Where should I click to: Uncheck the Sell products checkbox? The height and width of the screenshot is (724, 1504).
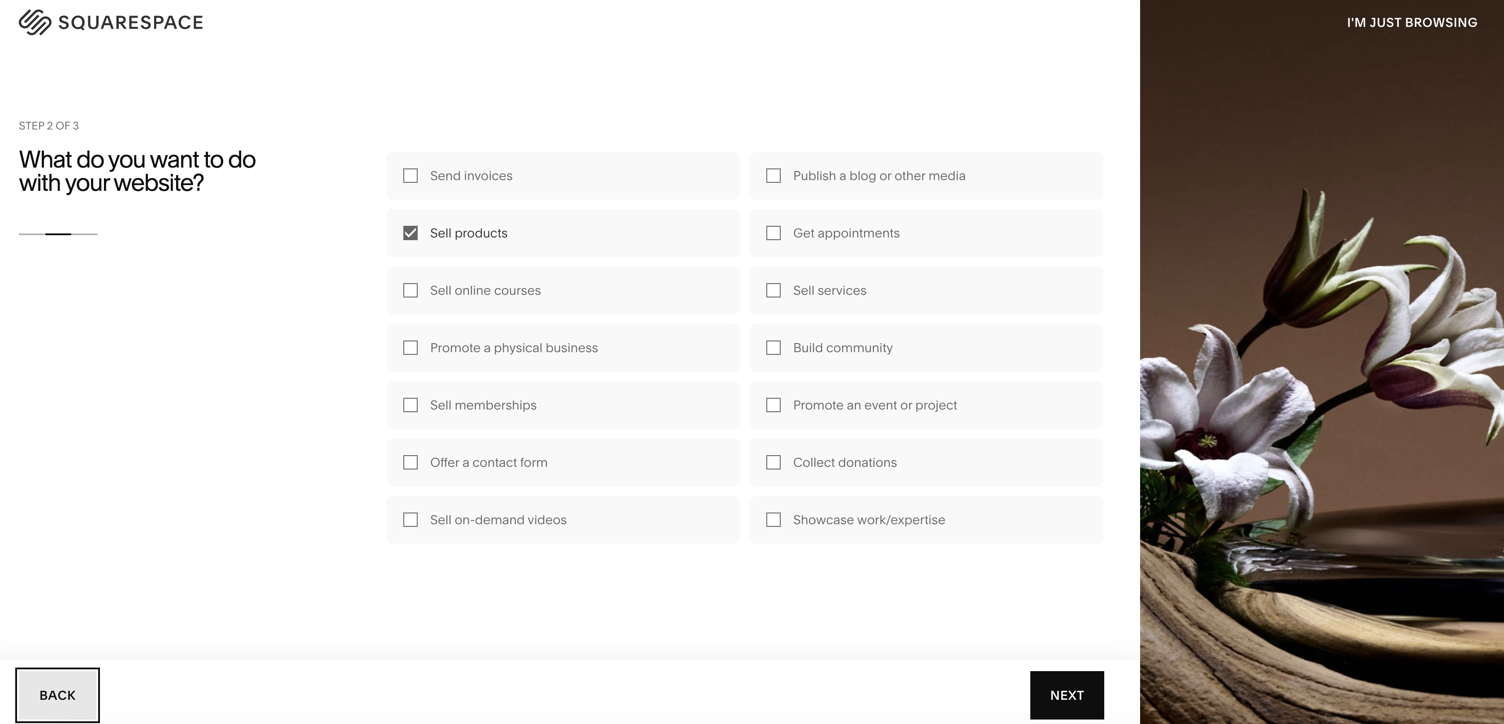(x=411, y=233)
